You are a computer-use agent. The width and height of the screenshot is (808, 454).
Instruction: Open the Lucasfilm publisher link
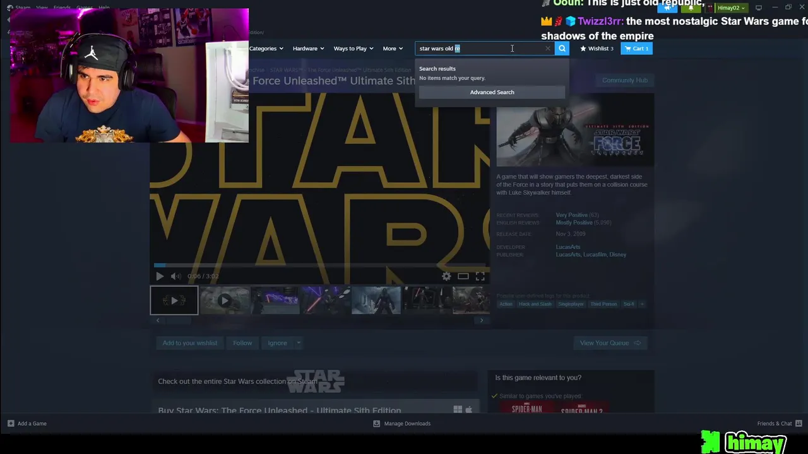(595, 255)
